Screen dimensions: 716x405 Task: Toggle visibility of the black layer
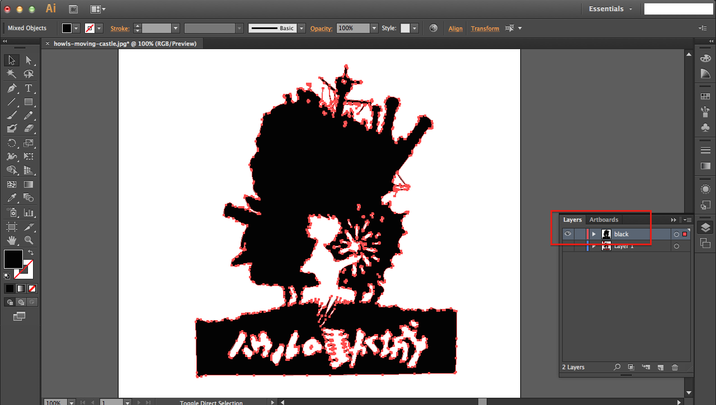[568, 234]
